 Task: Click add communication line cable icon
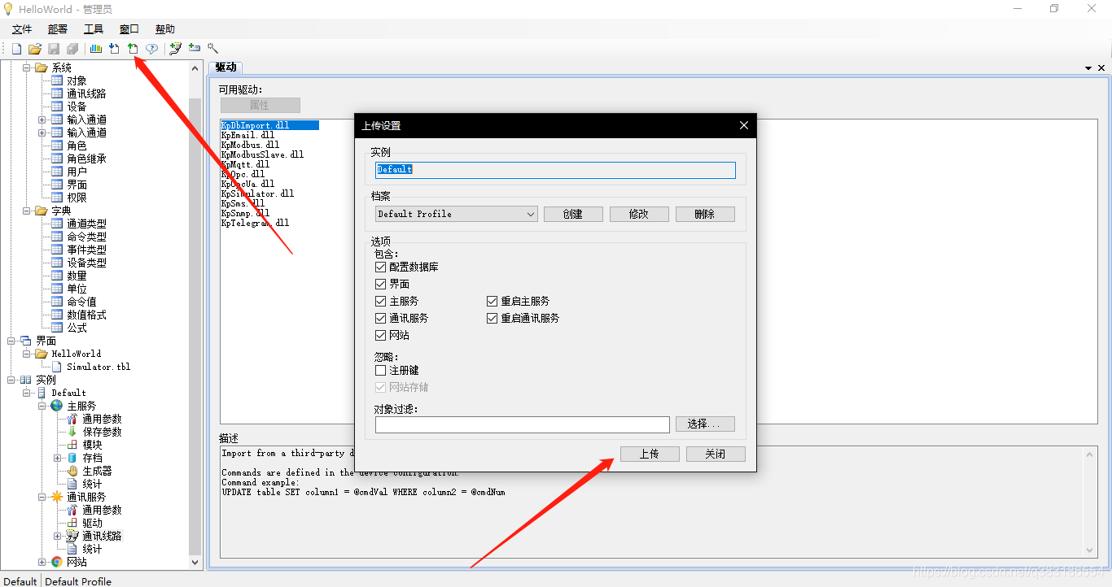[x=175, y=49]
